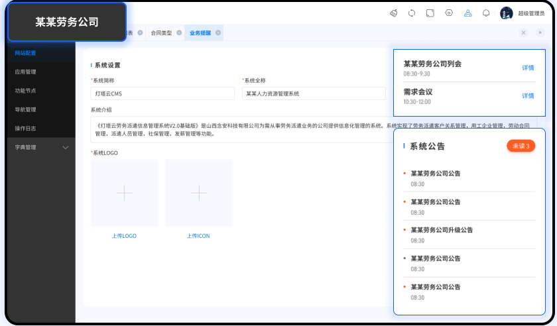Click the 上传LOGO upload box
557x326 pixels.
[x=124, y=193]
